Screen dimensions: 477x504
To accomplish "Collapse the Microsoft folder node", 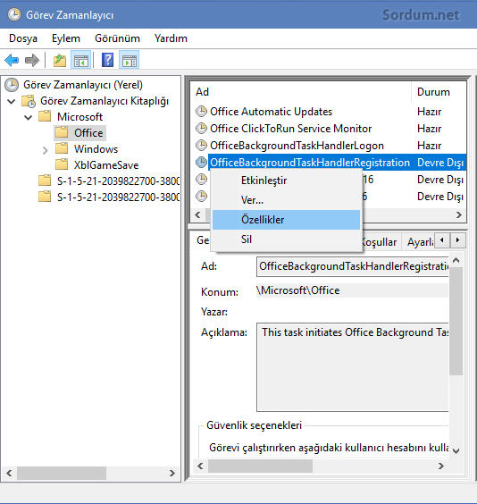I will (x=29, y=117).
